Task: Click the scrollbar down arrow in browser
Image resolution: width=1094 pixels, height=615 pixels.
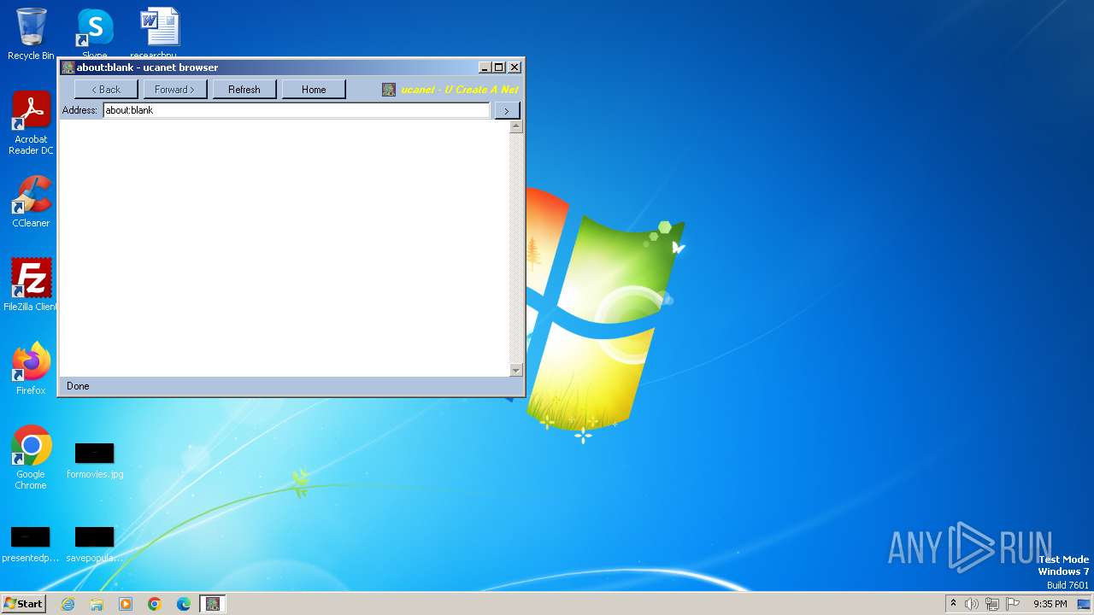Action: [515, 370]
